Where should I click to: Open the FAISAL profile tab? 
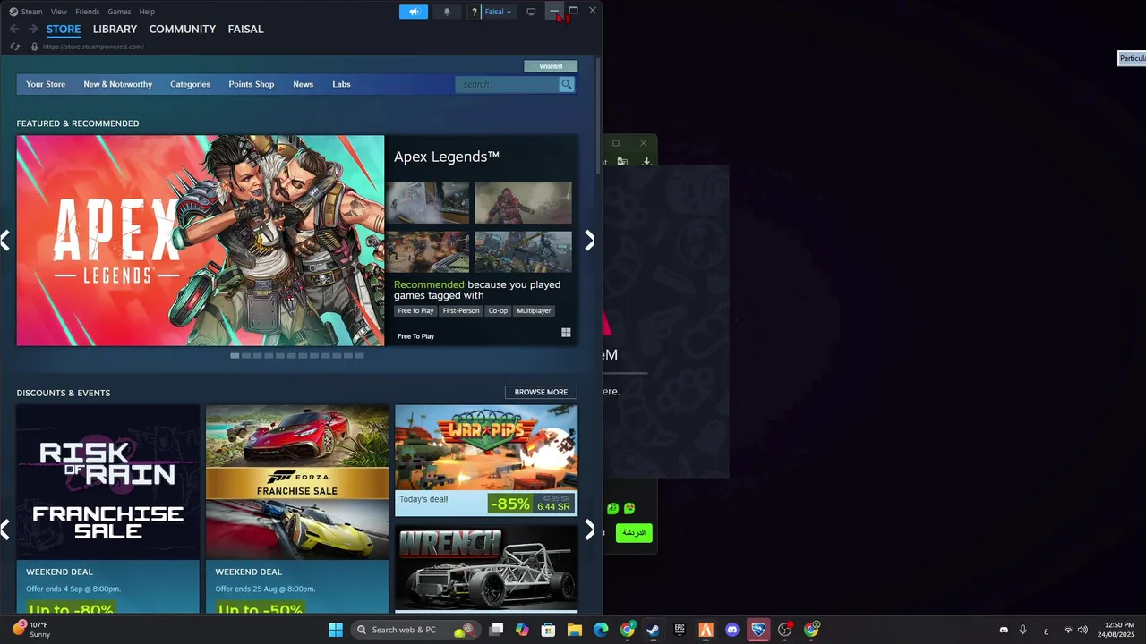click(x=245, y=29)
